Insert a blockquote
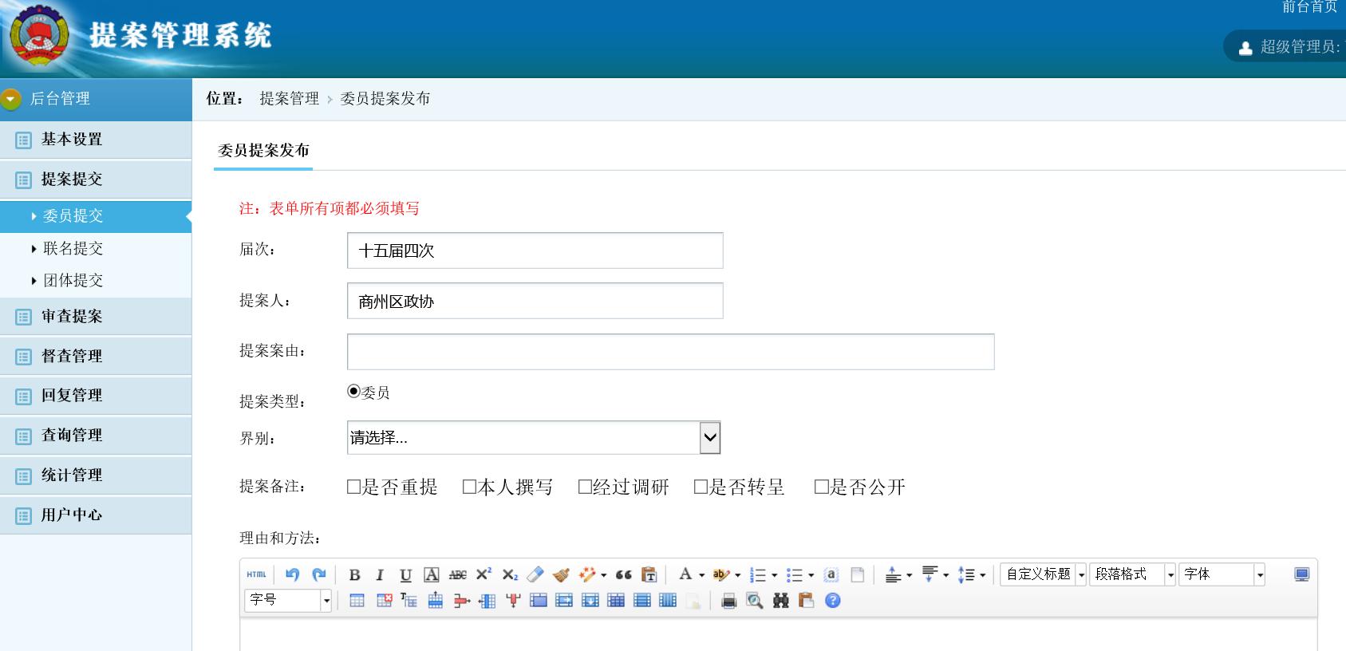1346x651 pixels. [x=624, y=574]
